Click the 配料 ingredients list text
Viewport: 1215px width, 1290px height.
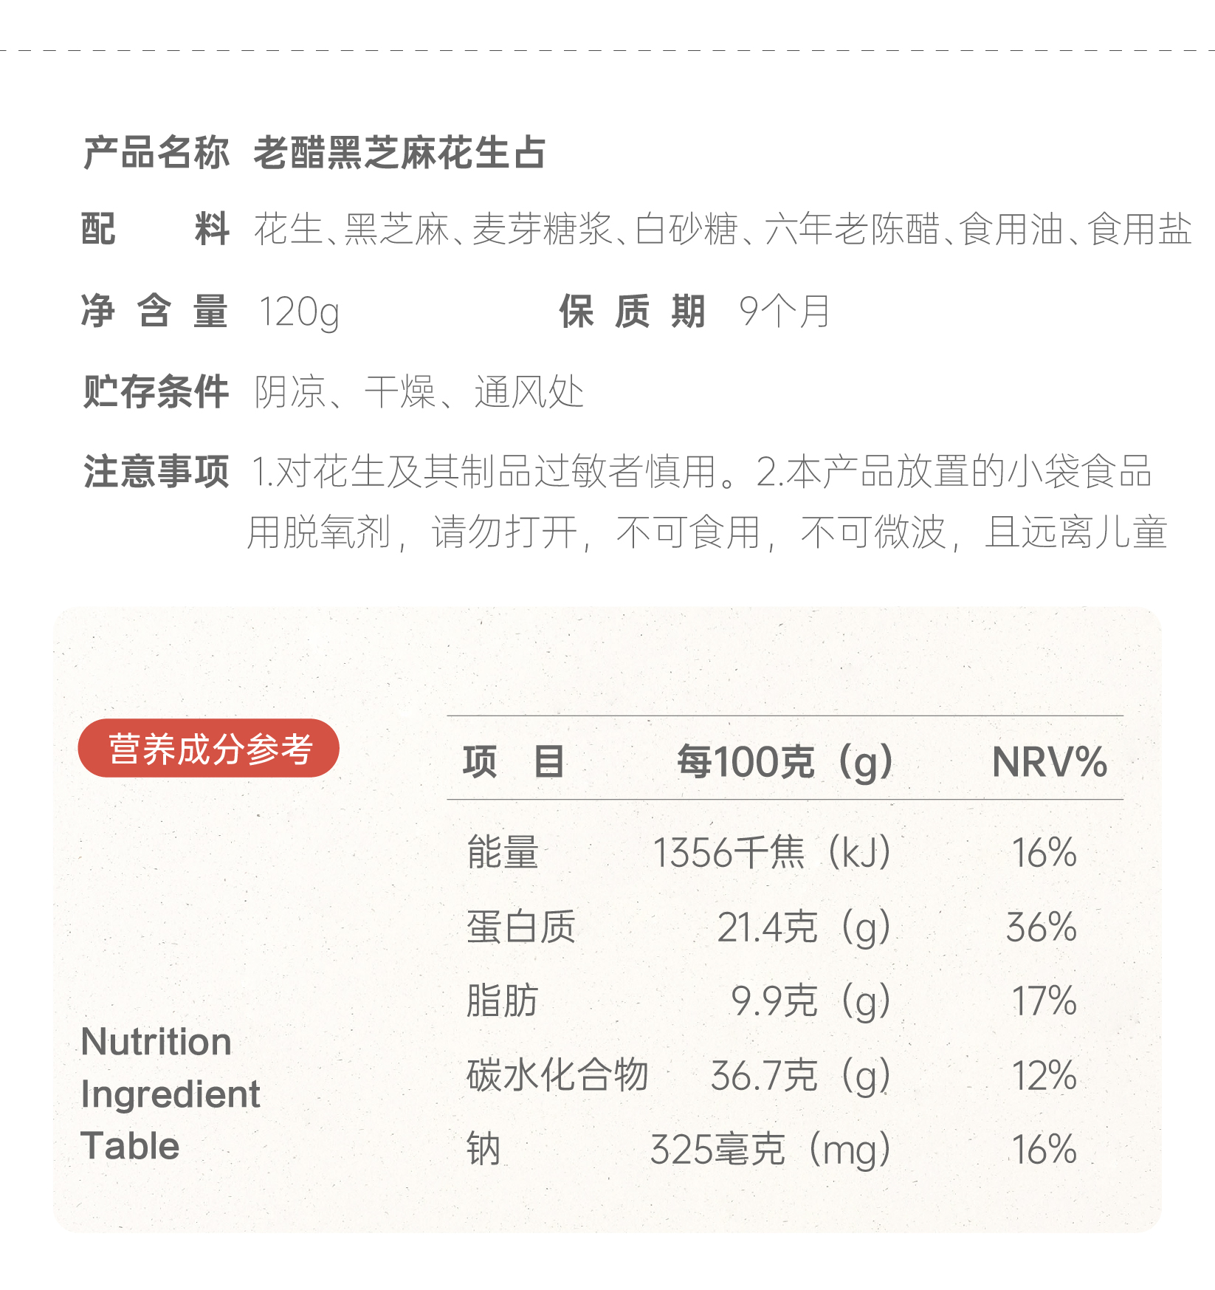pyautogui.click(x=722, y=229)
